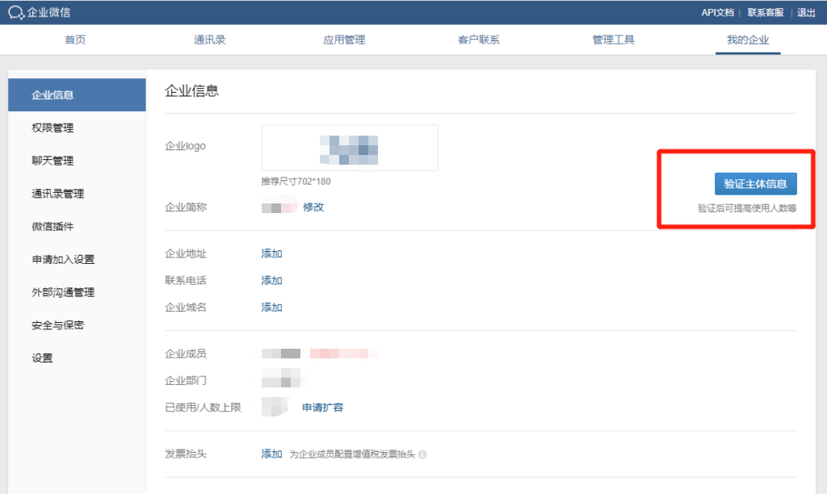The height and width of the screenshot is (494, 827).
Task: Click the 企业微信 logo icon
Action: point(16,12)
